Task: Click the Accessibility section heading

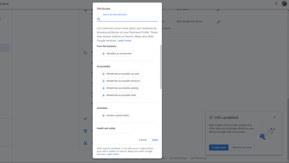Action: [x=103, y=66]
